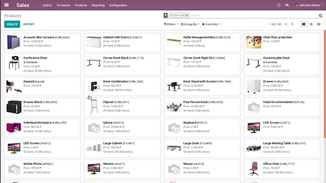Viewport: 326px width, 183px height.
Task: Expand the Group By dropdown
Action: 190,24
